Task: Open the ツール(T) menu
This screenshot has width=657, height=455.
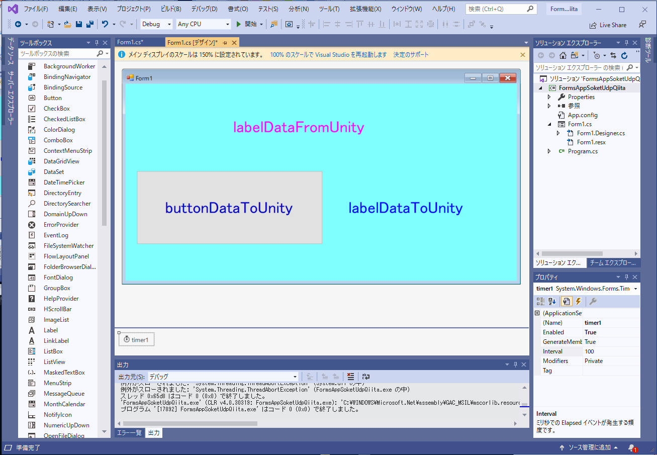Action: click(x=329, y=9)
